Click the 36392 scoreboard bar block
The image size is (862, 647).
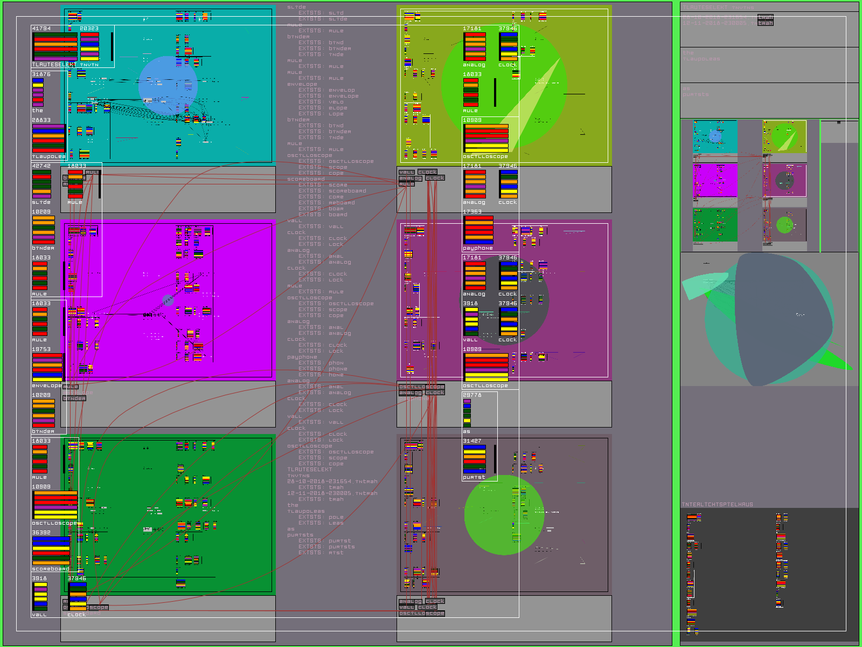click(51, 550)
